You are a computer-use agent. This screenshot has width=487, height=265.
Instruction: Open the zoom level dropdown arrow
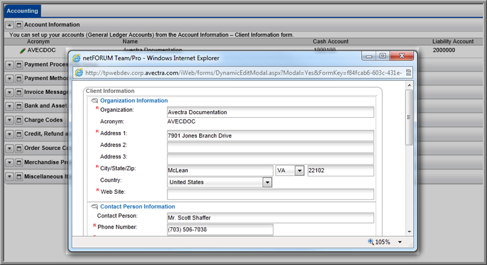coord(400,242)
